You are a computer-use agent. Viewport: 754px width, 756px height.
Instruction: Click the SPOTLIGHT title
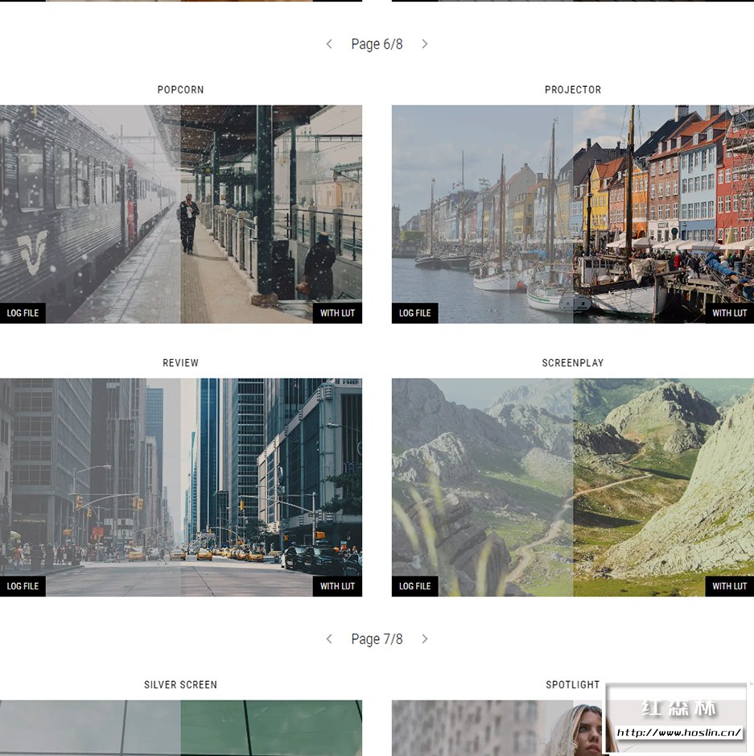(x=573, y=684)
